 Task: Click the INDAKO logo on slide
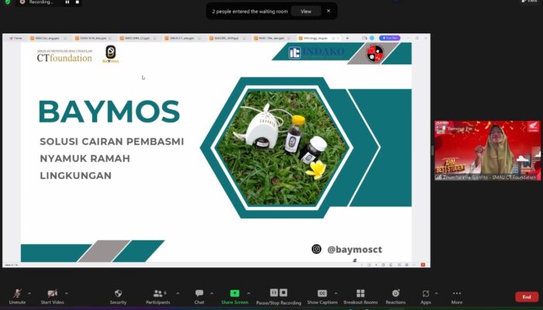[316, 52]
